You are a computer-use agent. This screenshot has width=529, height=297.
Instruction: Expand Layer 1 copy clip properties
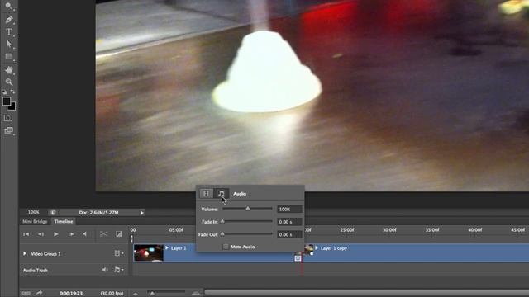click(x=317, y=247)
